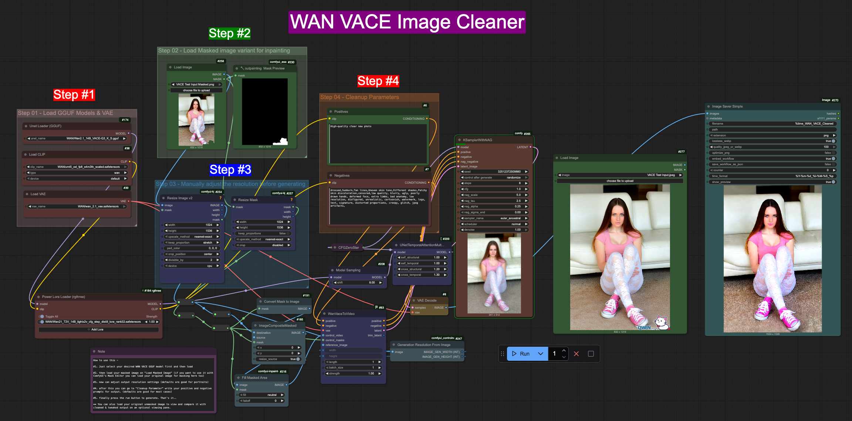The image size is (852, 421).
Task: Toggle the Power Lora Loader lightx2v lora switch
Action: point(42,322)
